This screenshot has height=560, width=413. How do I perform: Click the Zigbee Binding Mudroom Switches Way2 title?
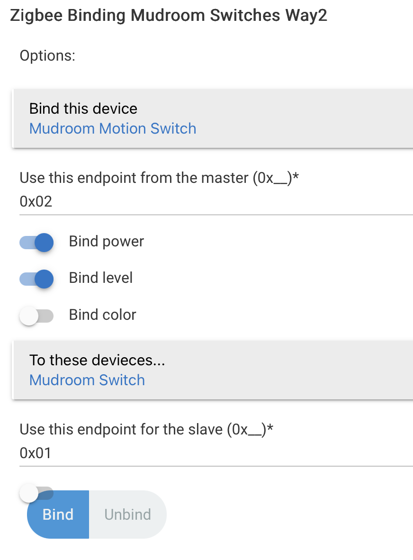click(169, 16)
